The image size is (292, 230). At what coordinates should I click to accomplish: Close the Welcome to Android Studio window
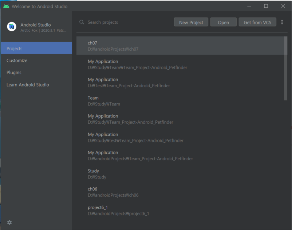click(x=283, y=6)
